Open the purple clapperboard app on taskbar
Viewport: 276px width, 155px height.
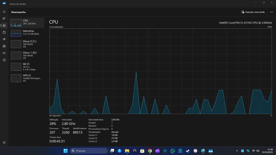[157, 151]
